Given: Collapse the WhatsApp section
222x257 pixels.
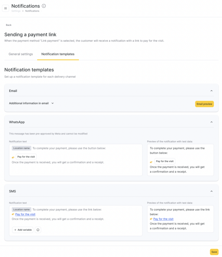Looking at the screenshot, I should click(x=211, y=122).
